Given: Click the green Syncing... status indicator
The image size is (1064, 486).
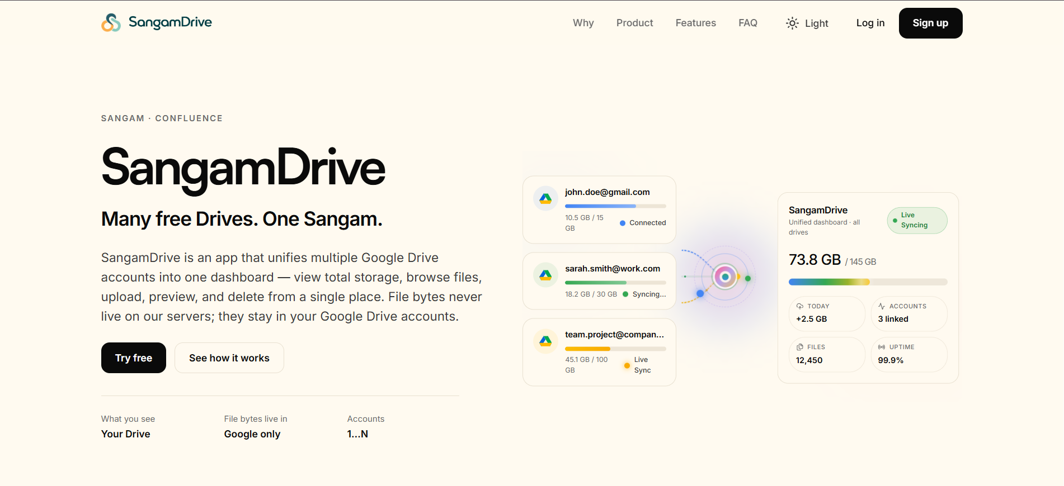Looking at the screenshot, I should (x=644, y=294).
